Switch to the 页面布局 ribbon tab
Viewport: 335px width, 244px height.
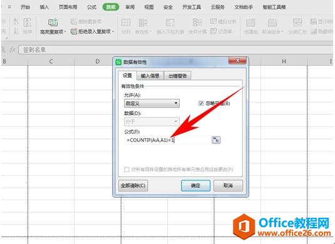click(68, 8)
